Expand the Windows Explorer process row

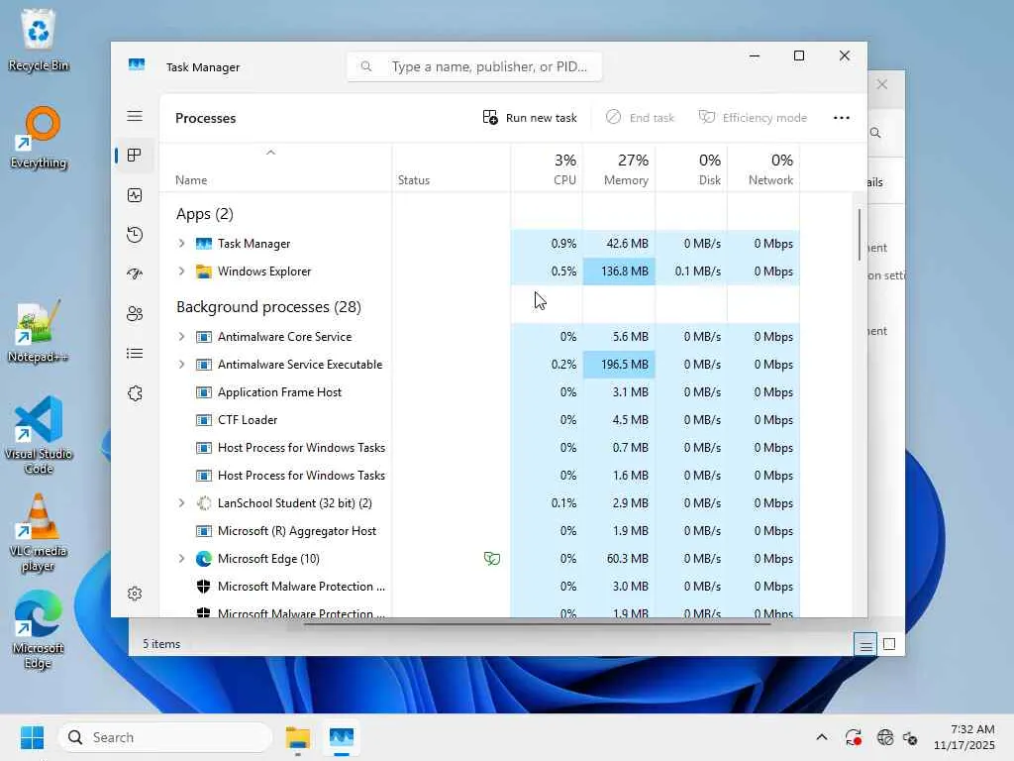click(182, 272)
